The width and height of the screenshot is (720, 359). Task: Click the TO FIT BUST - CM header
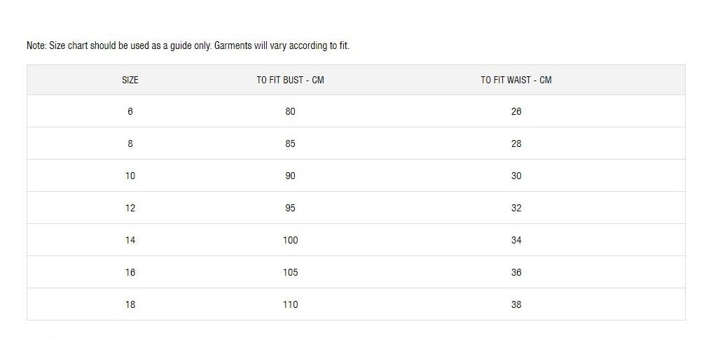(290, 80)
